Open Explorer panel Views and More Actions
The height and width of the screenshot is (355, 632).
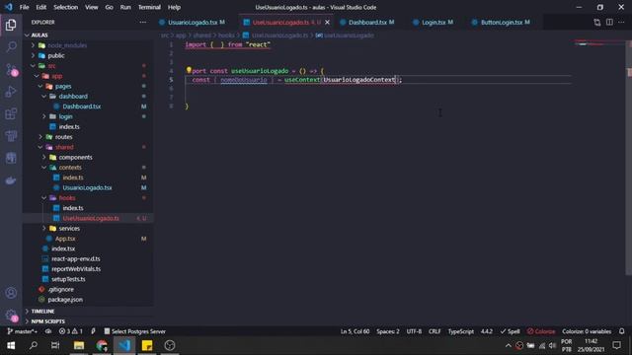pyautogui.click(x=143, y=22)
